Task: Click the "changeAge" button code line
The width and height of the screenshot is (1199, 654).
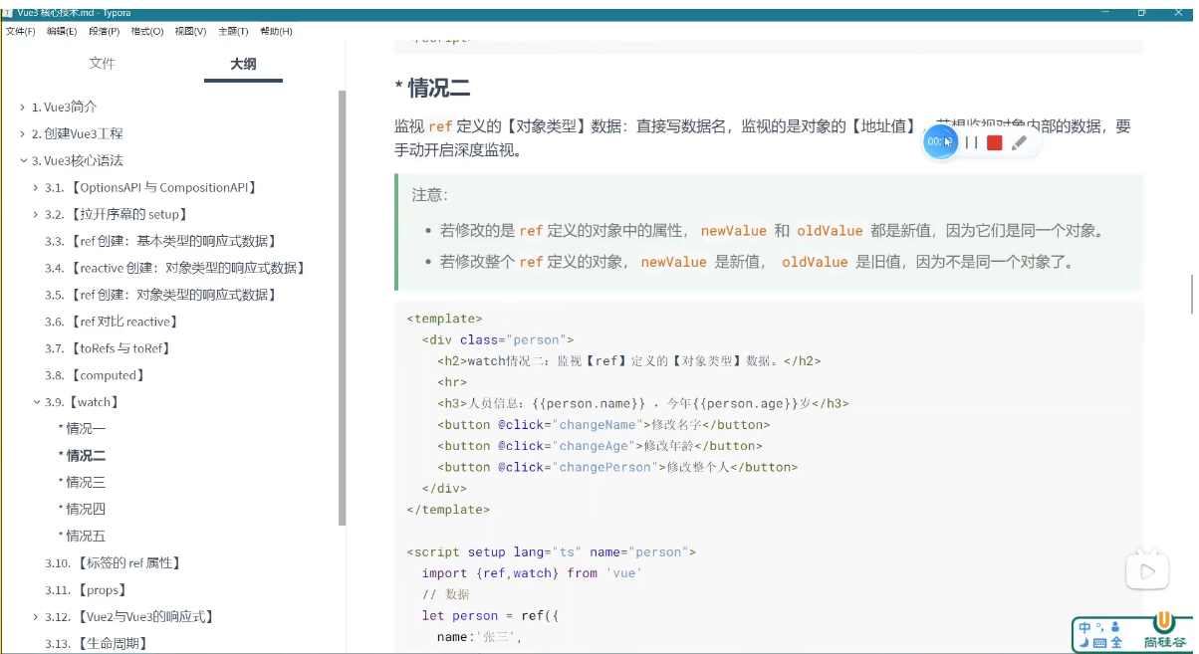Action: coord(599,446)
